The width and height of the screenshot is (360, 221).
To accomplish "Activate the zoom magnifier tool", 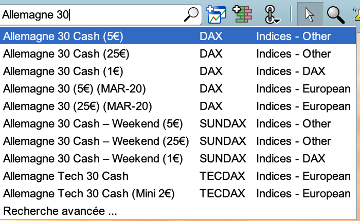I will point(336,15).
